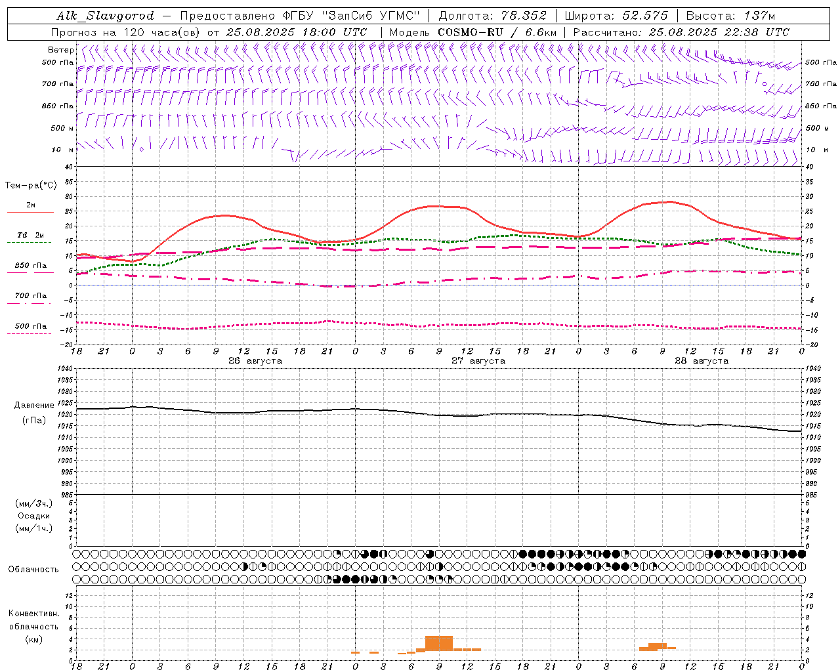This screenshot has height=672, width=840.
Task: Click the (км) convective height unit label
Action: [34, 639]
